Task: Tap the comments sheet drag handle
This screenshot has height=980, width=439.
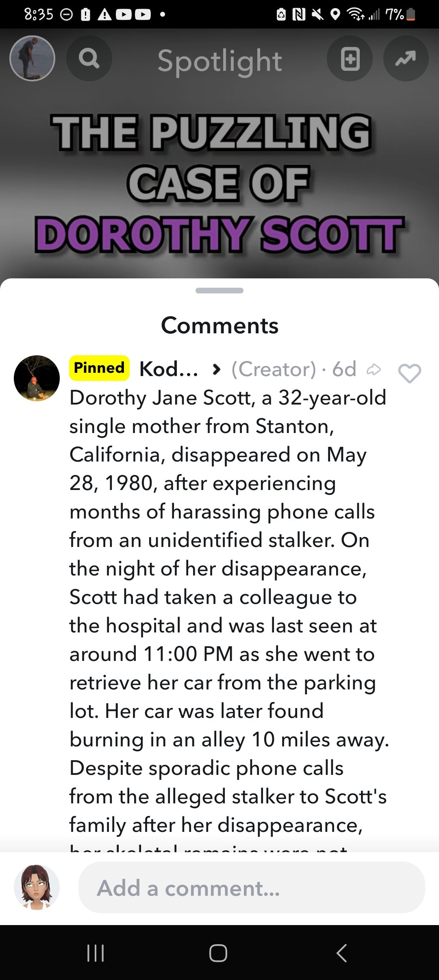Action: click(219, 291)
